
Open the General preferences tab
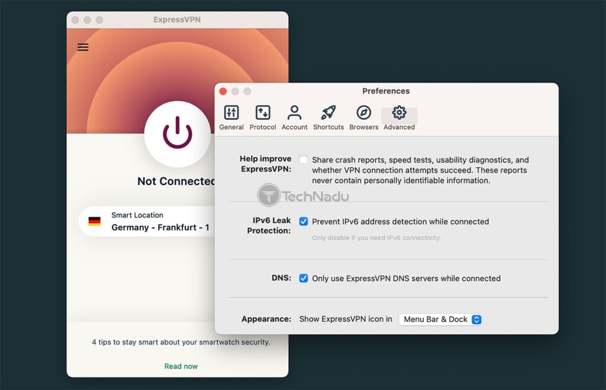click(231, 118)
